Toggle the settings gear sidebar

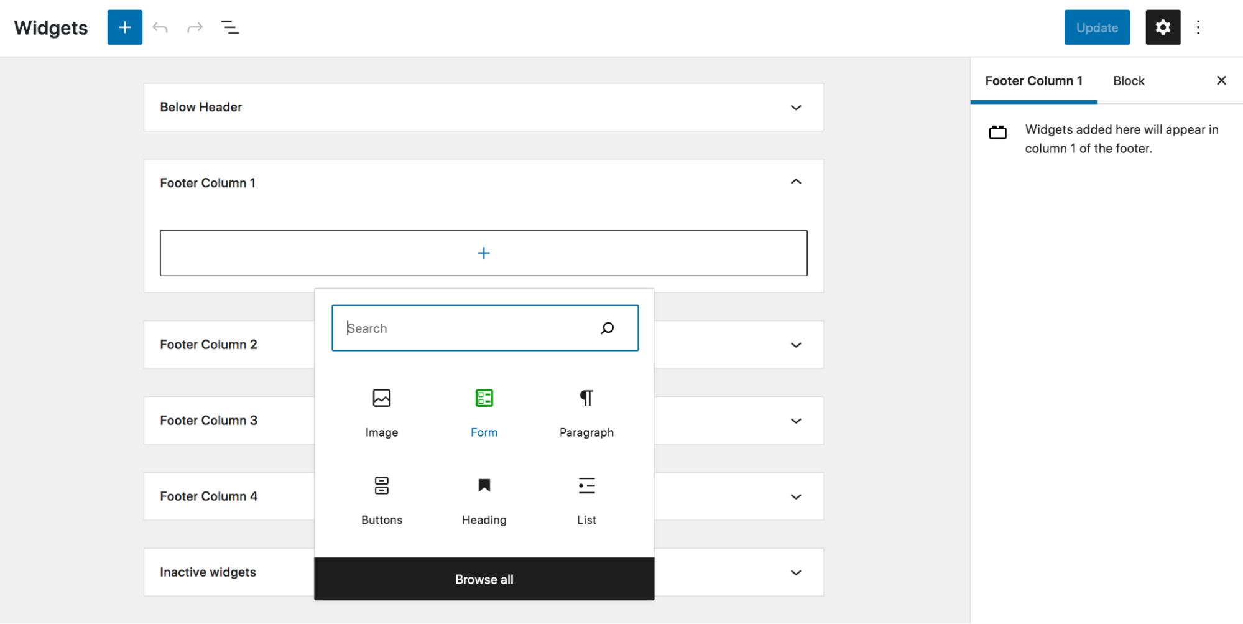(x=1163, y=27)
